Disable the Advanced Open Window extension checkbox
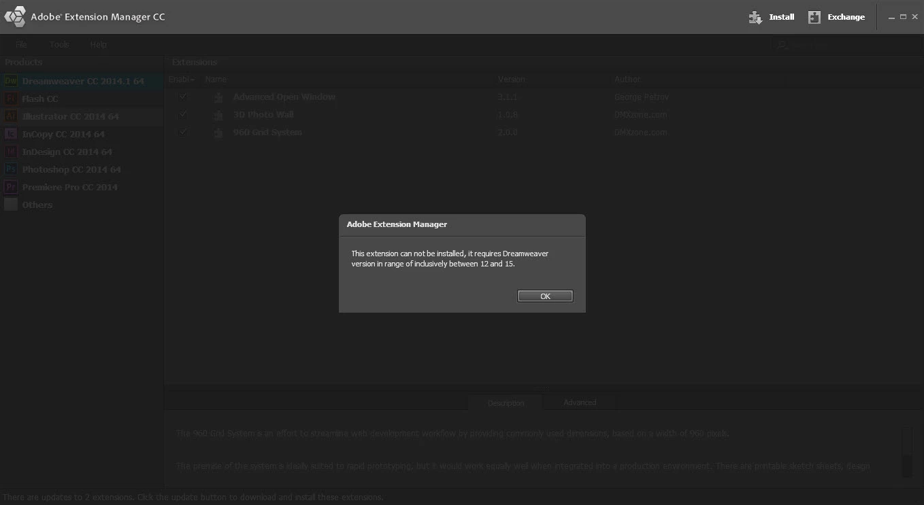Image resolution: width=924 pixels, height=505 pixels. click(x=182, y=97)
